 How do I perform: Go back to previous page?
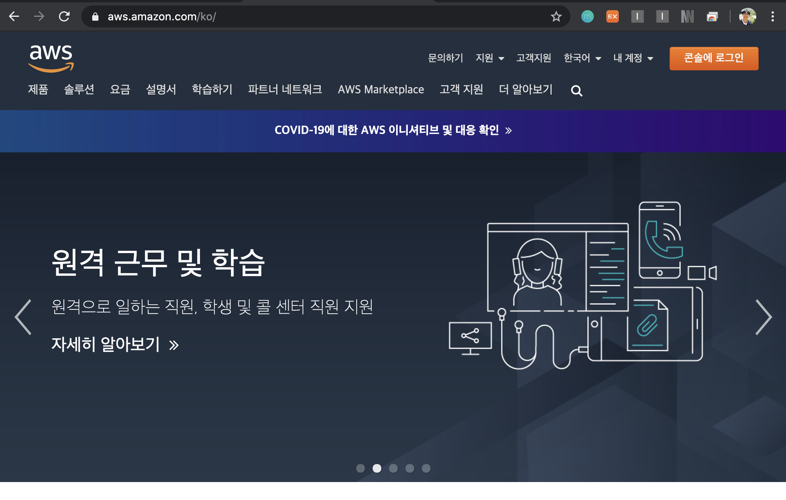click(14, 16)
